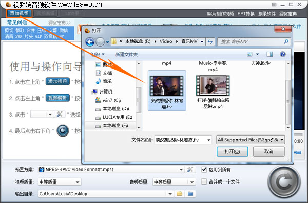Image resolution: width=308 pixels, height=203 pixels.
Task: Select 本地磁盘 (D:) drive
Action: pos(112,108)
